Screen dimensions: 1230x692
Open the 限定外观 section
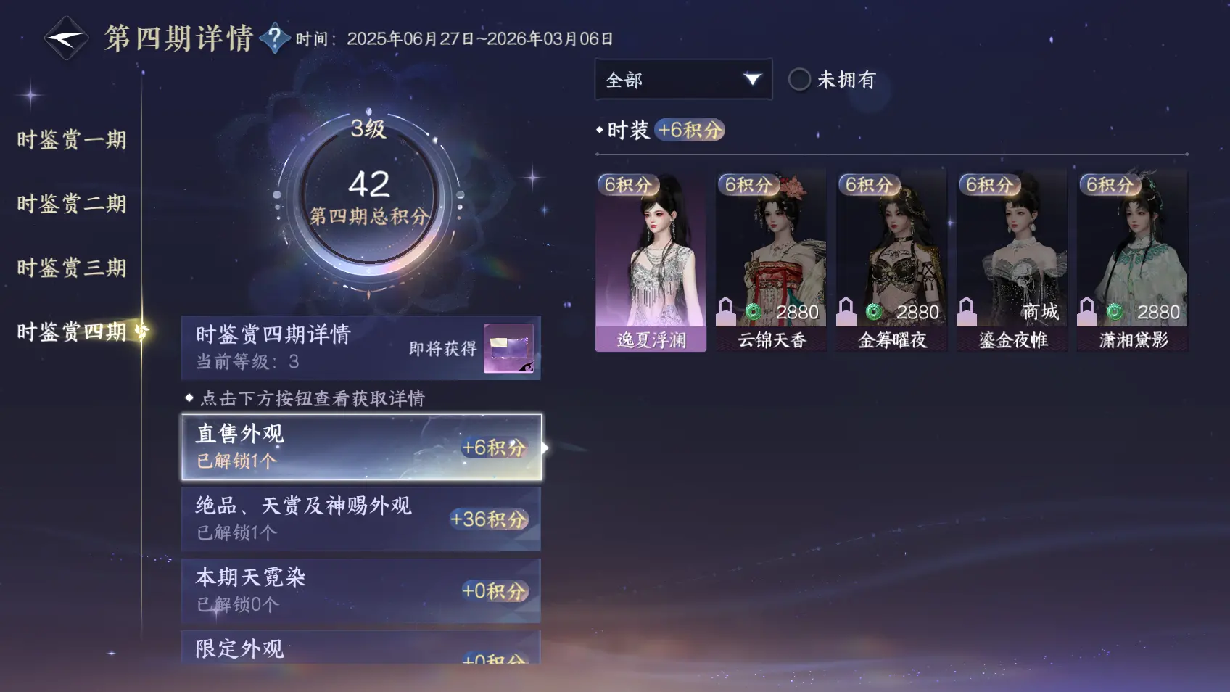(361, 647)
